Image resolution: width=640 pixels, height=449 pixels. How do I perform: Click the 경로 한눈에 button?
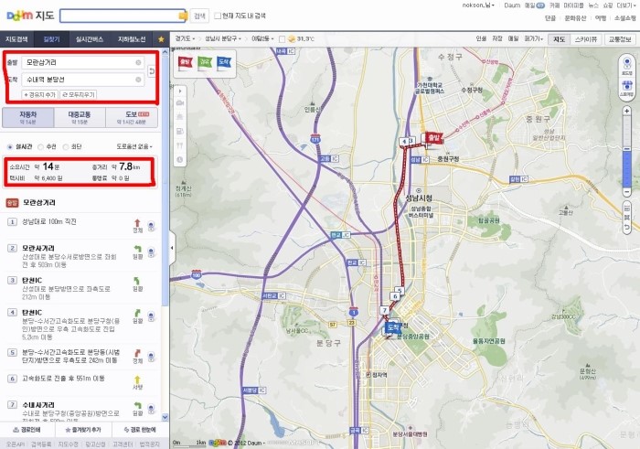(140, 430)
